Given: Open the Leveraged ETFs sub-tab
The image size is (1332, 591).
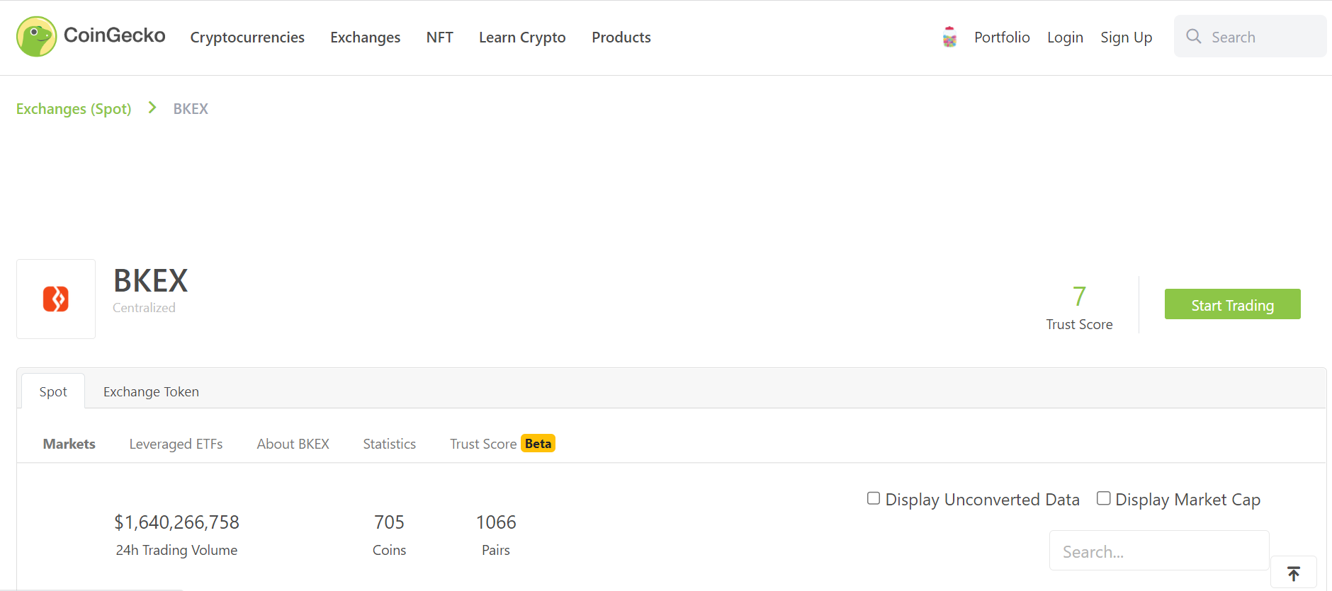Looking at the screenshot, I should pos(176,444).
